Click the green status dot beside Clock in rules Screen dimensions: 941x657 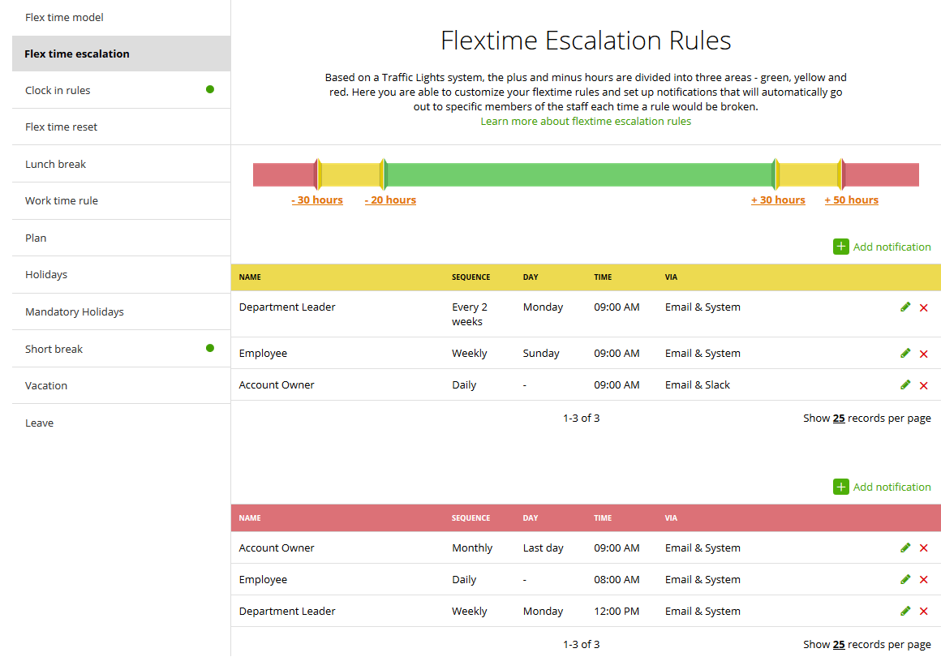point(210,90)
